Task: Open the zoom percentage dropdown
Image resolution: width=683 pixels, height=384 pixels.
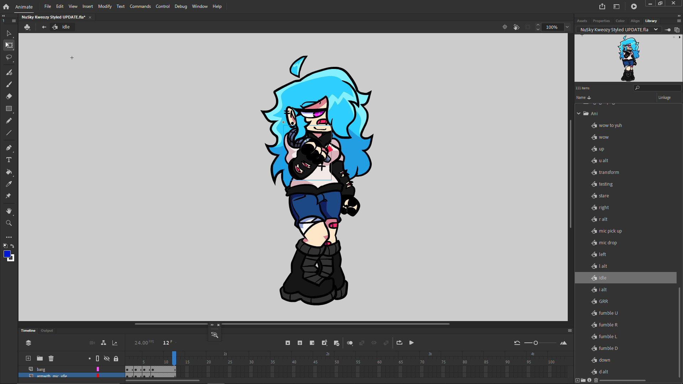Action: tap(567, 27)
